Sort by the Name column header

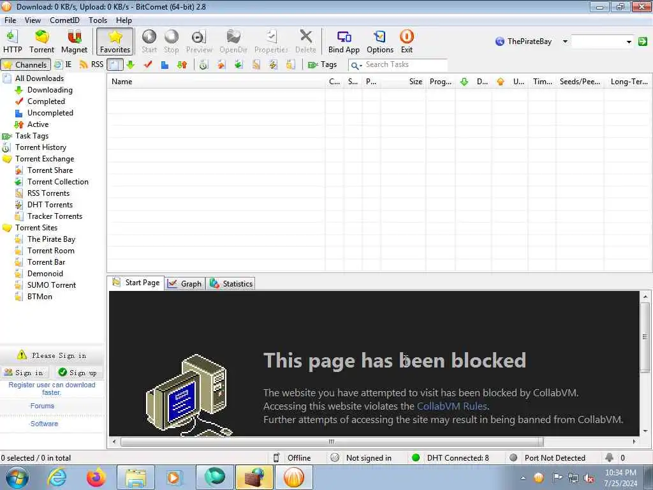click(x=216, y=82)
